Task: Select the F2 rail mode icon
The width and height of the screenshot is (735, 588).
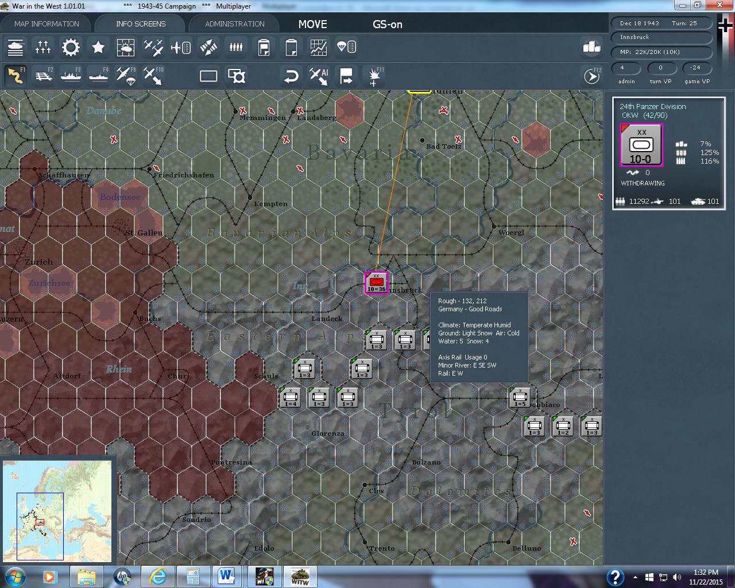Action: pos(43,76)
